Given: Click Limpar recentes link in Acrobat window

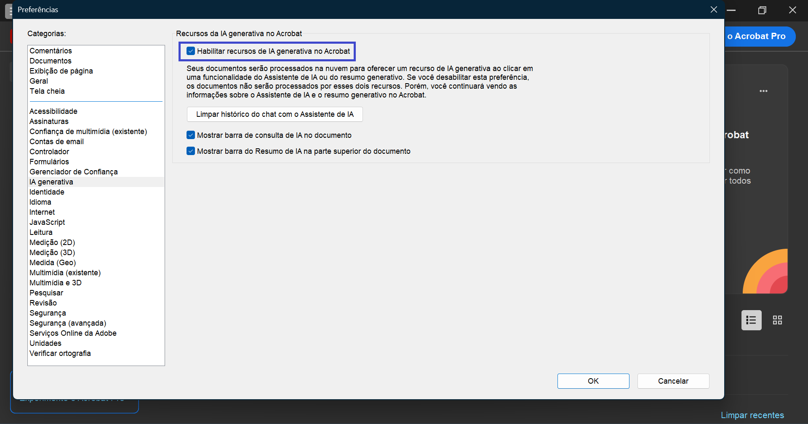Looking at the screenshot, I should point(752,415).
